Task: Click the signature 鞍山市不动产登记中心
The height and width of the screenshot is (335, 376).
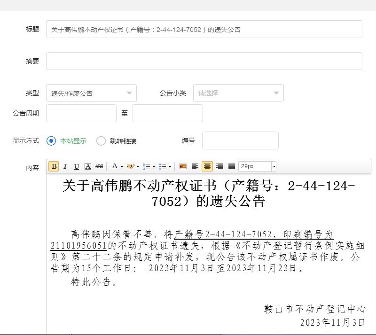Action: click(x=314, y=309)
